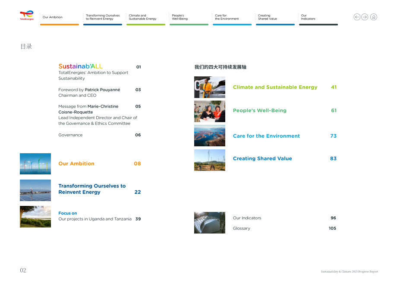Click page number 61 beside People's Well-Being
This screenshot has width=397, height=281.
[334, 111]
